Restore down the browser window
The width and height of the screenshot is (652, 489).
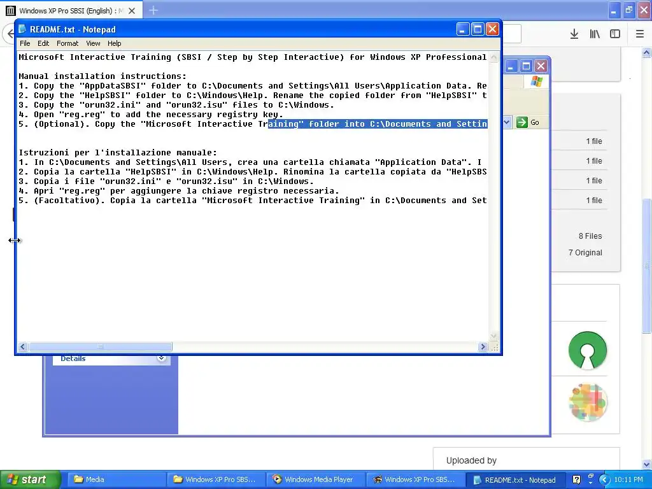tap(628, 11)
